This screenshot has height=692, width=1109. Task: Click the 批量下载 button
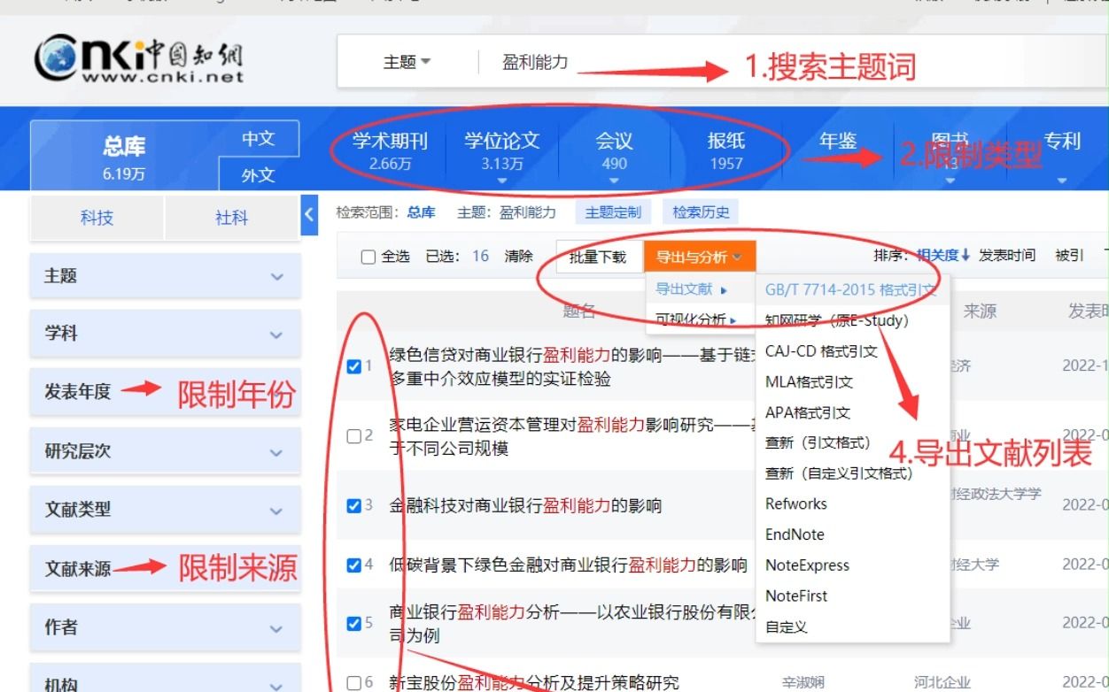(x=599, y=255)
